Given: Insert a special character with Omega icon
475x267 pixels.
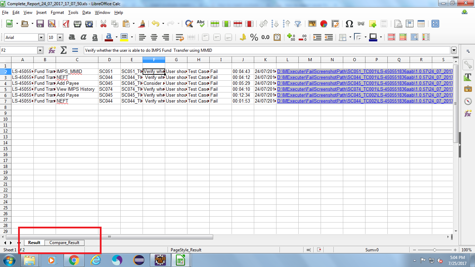Looking at the screenshot, I should pos(349,24).
